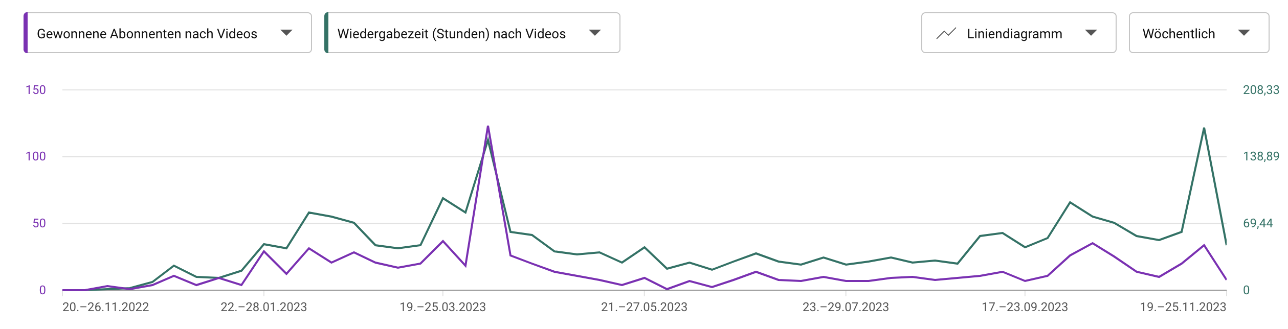Click the purple color bar of first metric
The image size is (1288, 329).
[x=26, y=33]
